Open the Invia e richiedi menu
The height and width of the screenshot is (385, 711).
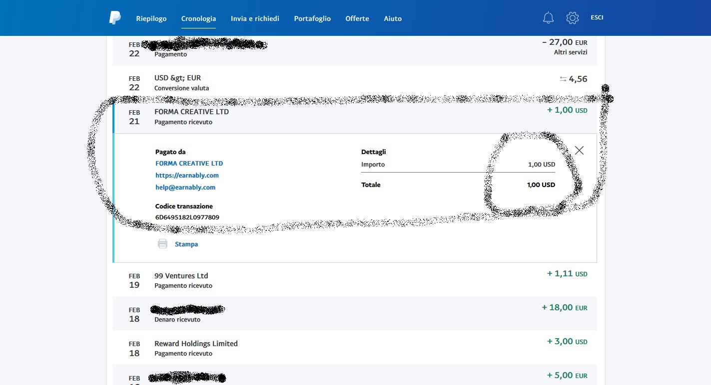coord(255,18)
